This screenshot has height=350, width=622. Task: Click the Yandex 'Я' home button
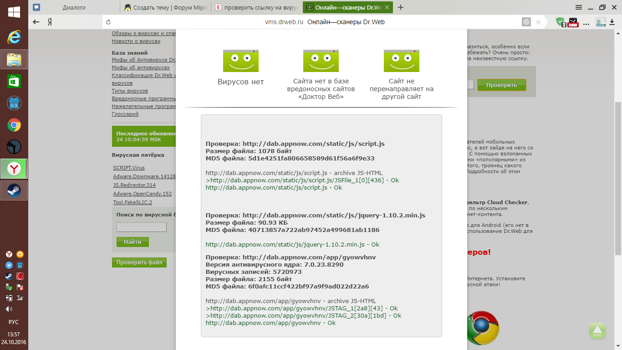pyautogui.click(x=50, y=21)
